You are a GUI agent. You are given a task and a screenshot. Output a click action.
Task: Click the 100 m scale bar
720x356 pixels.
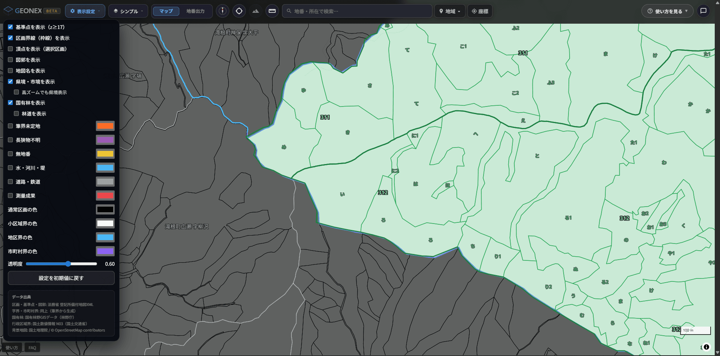(x=696, y=330)
